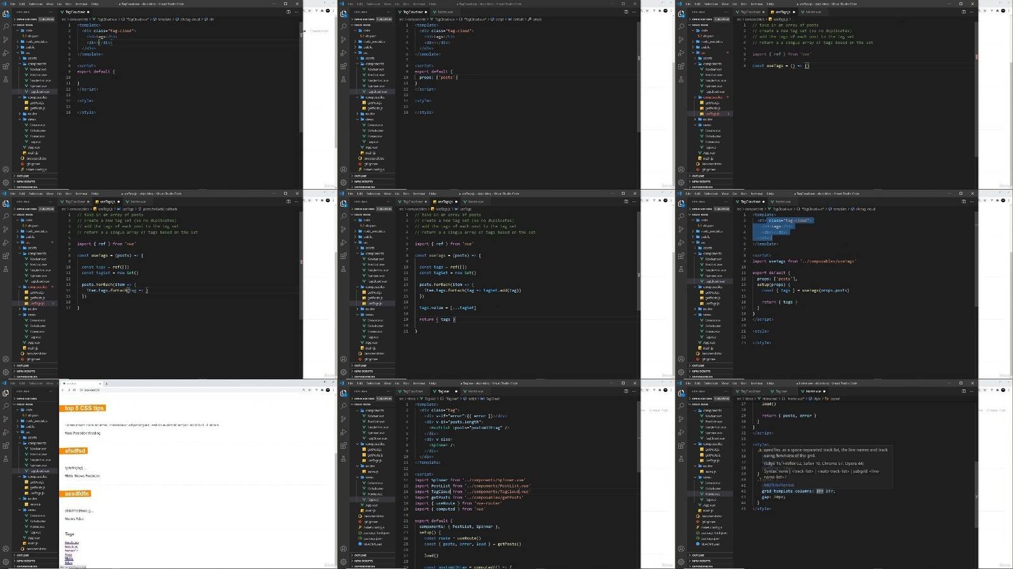This screenshot has height=569, width=1013.
Task: Open Manage gear in Home.vue-active frame's activity bar
Action: (x=681, y=562)
